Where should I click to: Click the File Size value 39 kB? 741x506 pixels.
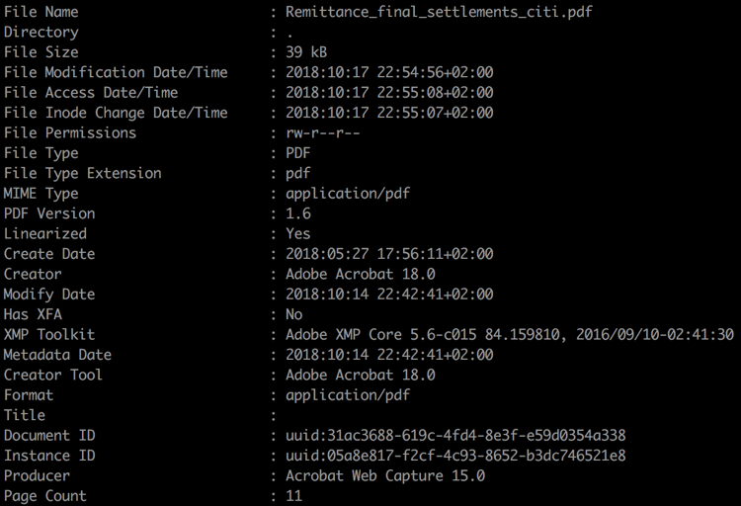click(306, 52)
